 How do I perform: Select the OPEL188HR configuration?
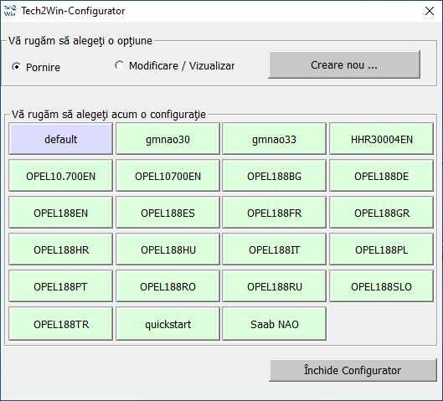click(x=61, y=249)
